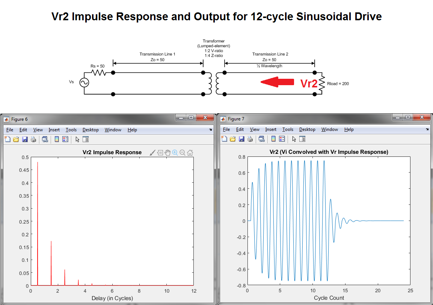
Task: Print Figure 6 using the printer icon
Action: (x=33, y=140)
